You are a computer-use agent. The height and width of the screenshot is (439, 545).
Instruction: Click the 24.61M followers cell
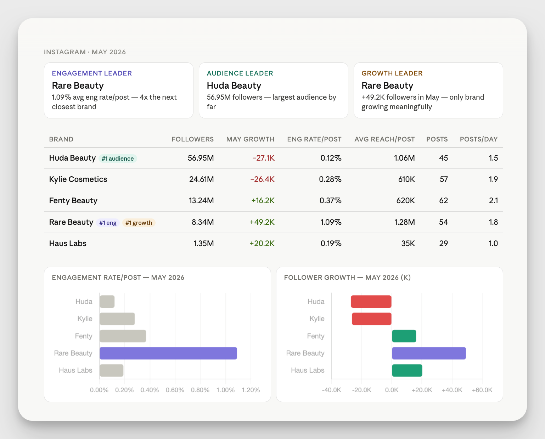[x=202, y=179]
